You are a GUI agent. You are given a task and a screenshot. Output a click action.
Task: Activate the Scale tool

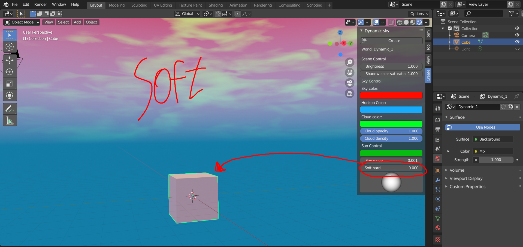[10, 84]
